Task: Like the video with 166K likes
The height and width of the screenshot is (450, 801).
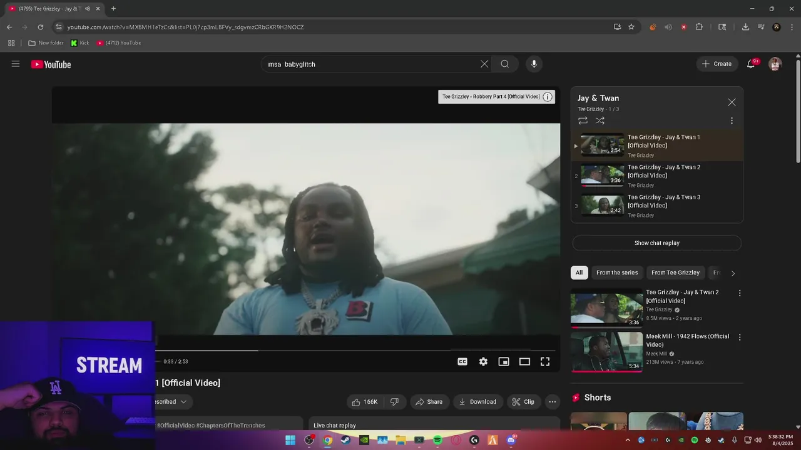Action: coord(364,402)
